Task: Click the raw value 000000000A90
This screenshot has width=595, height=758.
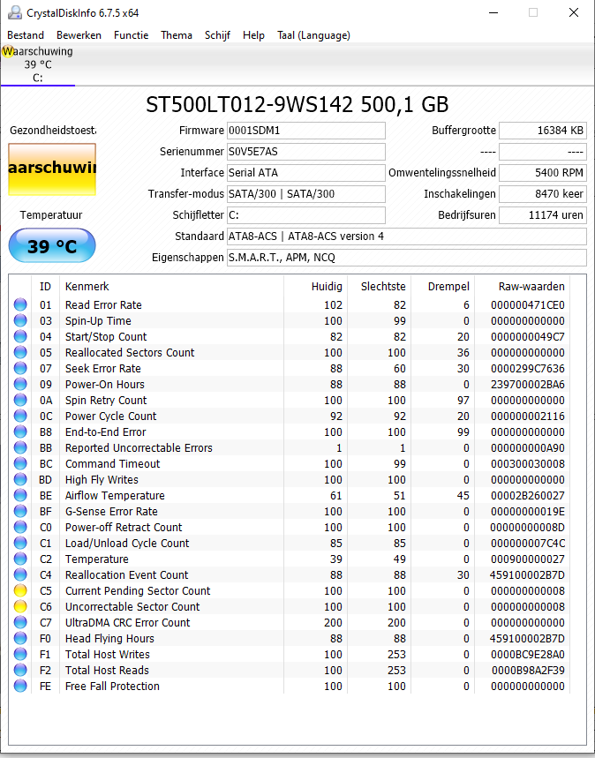Action: pyautogui.click(x=528, y=447)
